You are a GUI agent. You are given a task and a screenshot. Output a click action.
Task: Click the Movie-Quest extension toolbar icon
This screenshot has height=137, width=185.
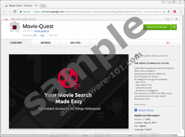(x=174, y=12)
